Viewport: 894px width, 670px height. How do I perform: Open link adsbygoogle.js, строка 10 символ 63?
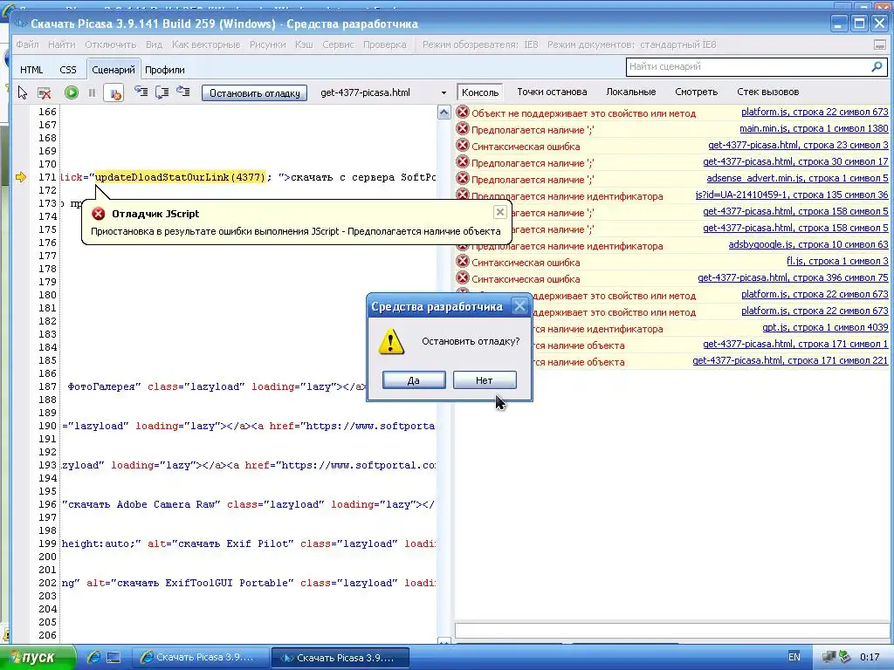(808, 245)
